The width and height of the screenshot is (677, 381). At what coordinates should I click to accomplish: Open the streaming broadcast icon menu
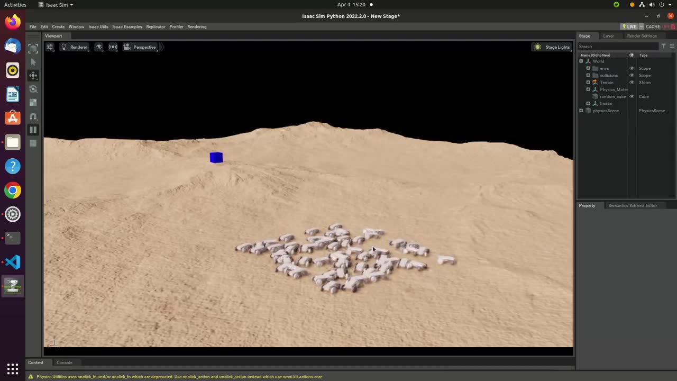113,47
